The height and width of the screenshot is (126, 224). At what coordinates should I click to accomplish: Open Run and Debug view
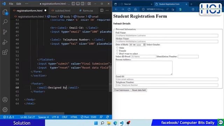point(5,42)
